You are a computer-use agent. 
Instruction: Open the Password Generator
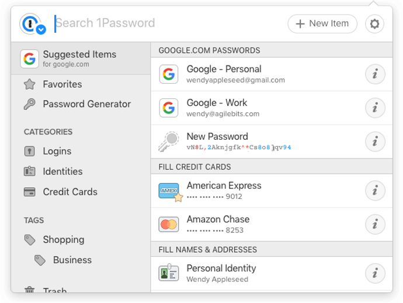(86, 104)
